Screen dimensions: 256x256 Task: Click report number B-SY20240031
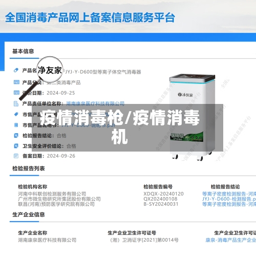tap(161, 204)
